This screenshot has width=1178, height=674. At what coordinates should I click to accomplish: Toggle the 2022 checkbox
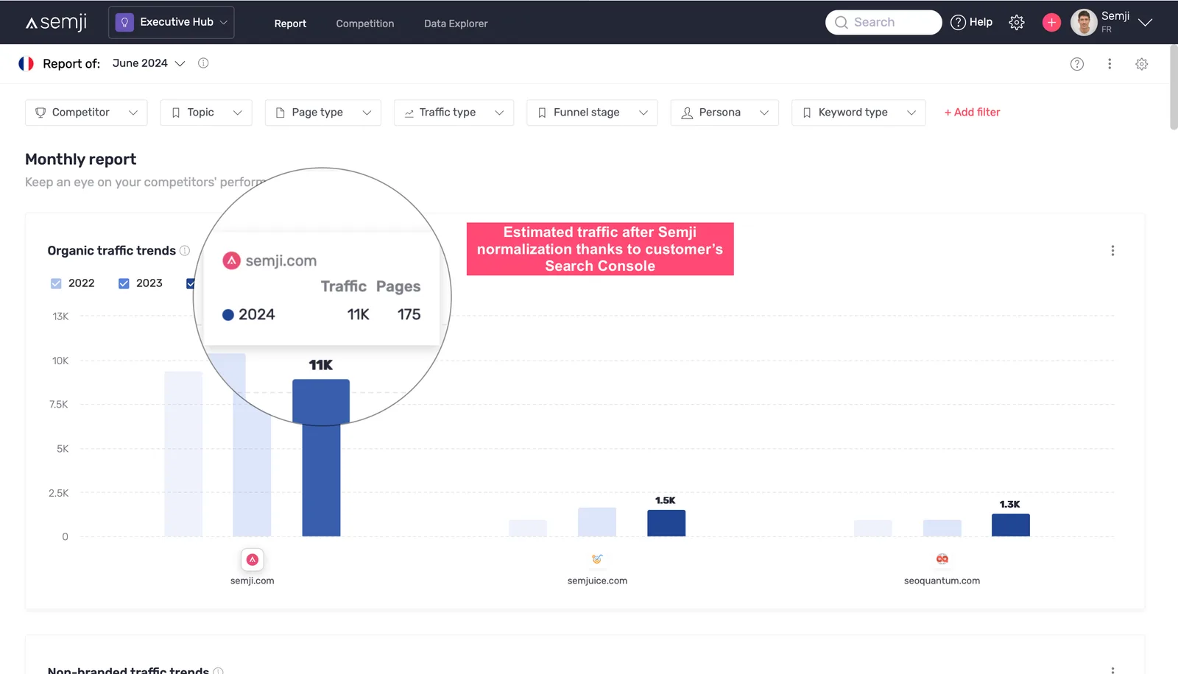click(x=56, y=283)
